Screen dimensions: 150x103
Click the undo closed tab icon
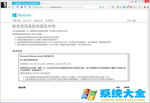pos(25,7)
